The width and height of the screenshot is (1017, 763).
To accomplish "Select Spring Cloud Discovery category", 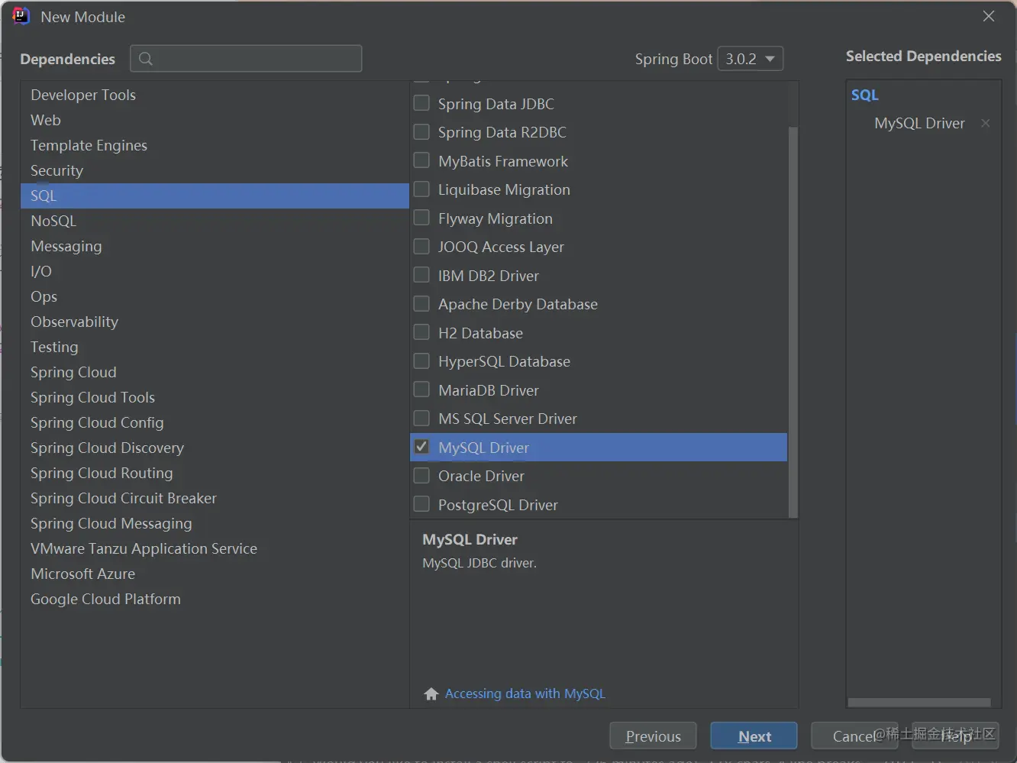I will pos(215,448).
